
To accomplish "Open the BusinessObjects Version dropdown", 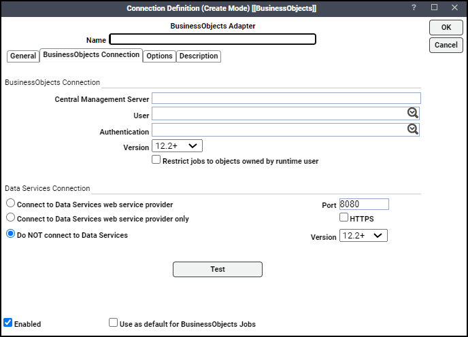I will click(x=178, y=146).
